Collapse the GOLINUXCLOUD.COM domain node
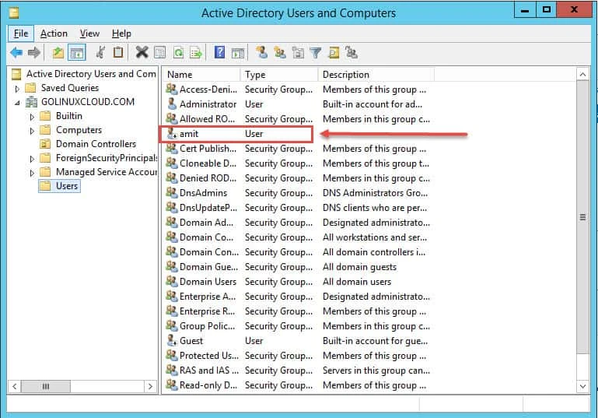 click(17, 103)
